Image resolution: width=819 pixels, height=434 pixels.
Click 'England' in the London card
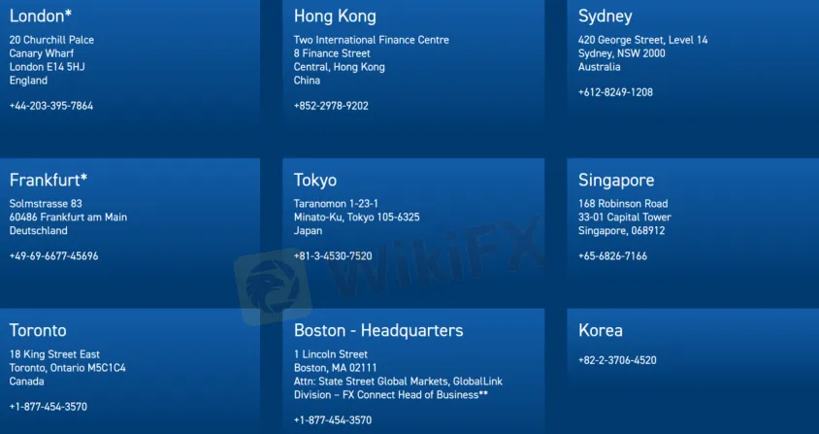coord(28,81)
